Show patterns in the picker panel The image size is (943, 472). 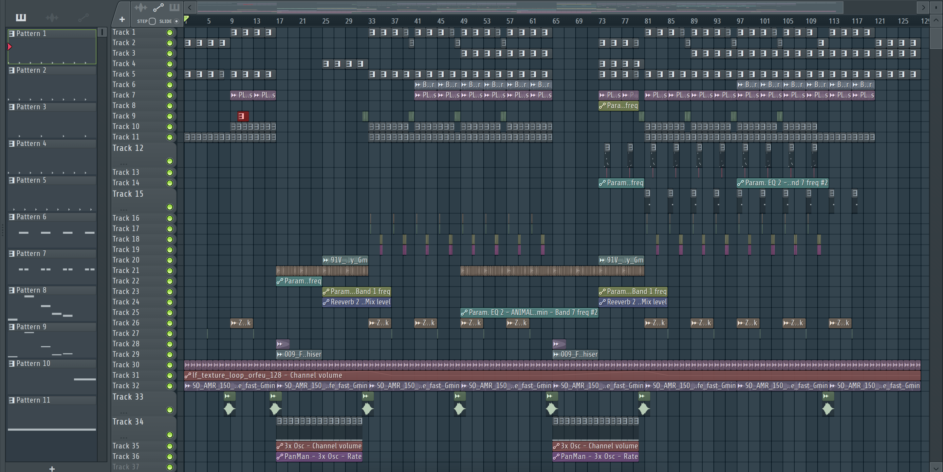coord(21,17)
